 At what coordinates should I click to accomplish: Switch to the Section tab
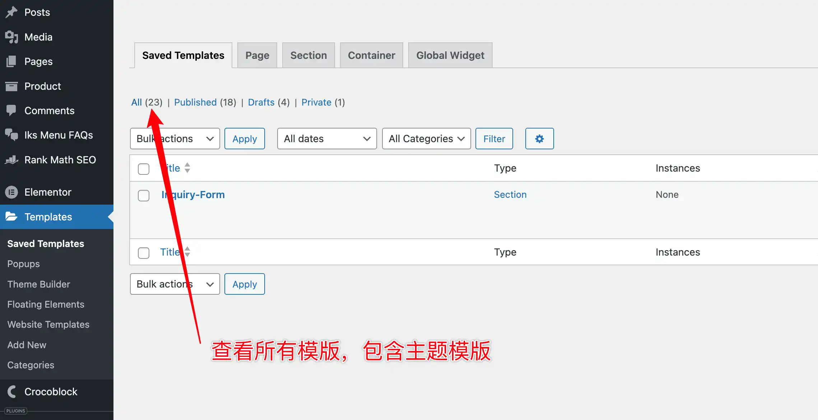(x=308, y=55)
